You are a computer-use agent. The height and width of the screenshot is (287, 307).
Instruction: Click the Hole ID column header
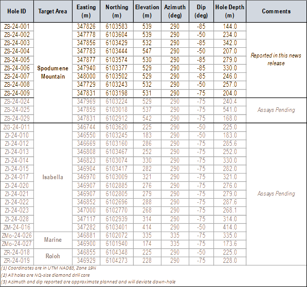[17, 11]
